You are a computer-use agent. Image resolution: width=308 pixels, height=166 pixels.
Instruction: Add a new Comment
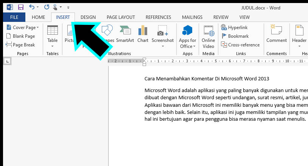[276, 34]
